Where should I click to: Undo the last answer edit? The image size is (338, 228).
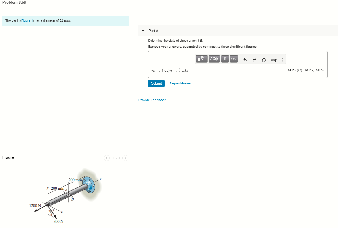[x=245, y=60]
